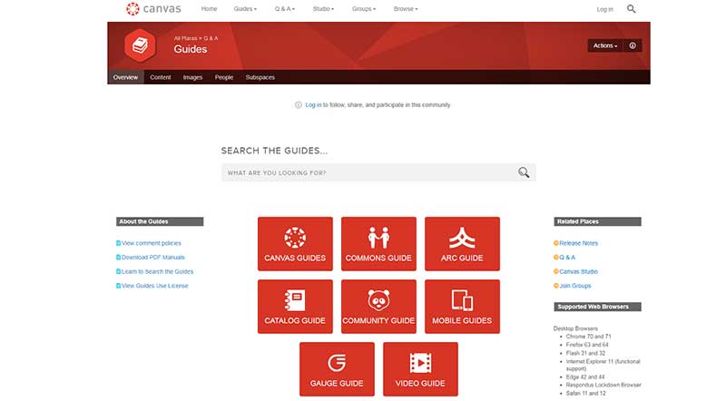Open the Mobile Guides tile

(462, 307)
